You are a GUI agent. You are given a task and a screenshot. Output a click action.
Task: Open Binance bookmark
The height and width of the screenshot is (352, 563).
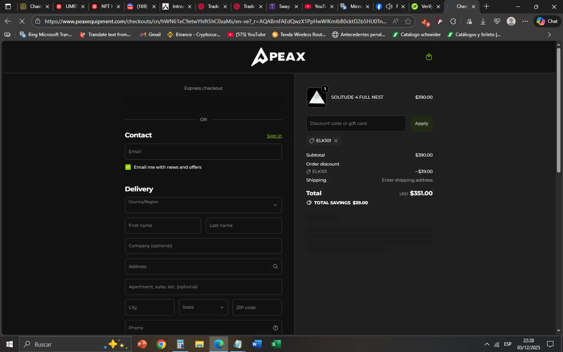[x=194, y=35]
